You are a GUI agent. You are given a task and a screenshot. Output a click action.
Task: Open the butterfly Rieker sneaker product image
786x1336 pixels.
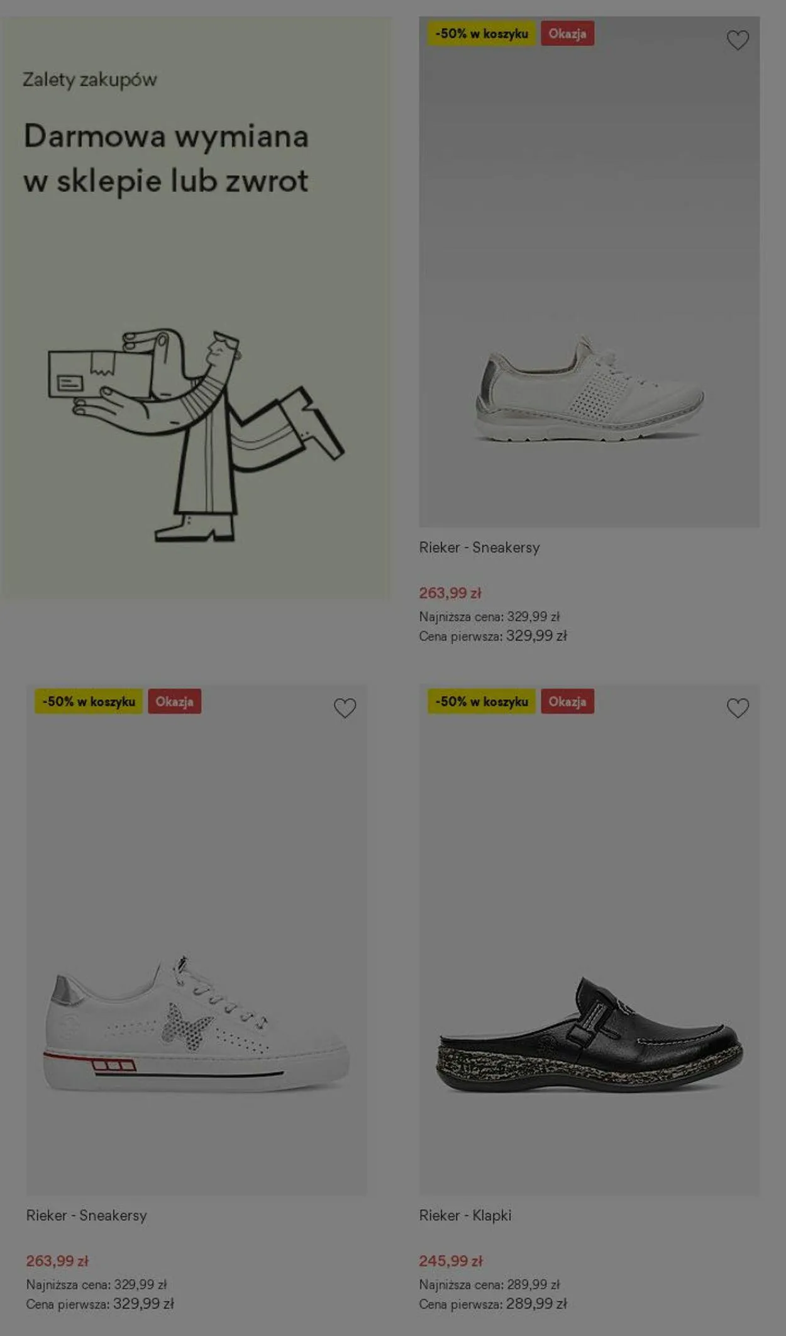[x=196, y=940]
